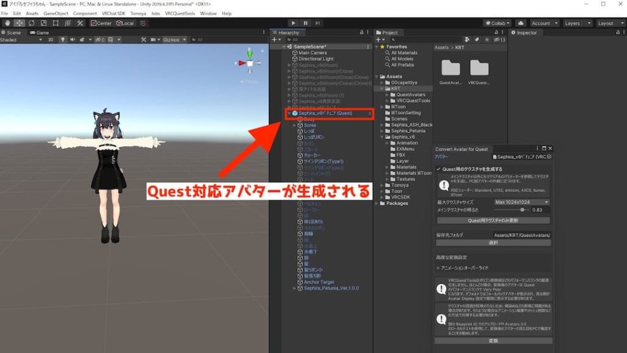The height and width of the screenshot is (353, 627).
Task: Click the 変換 convert button
Action: (494, 341)
